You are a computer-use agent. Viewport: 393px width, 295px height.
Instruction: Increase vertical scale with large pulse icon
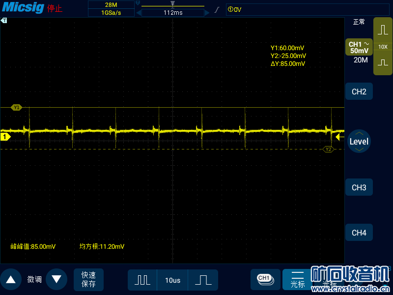click(383, 30)
